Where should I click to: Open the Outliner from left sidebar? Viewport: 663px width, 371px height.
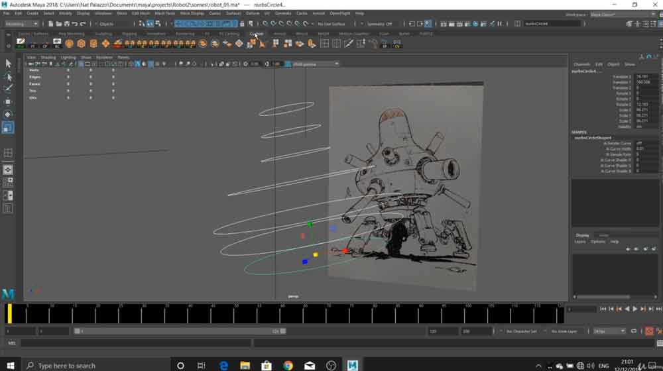(x=8, y=208)
